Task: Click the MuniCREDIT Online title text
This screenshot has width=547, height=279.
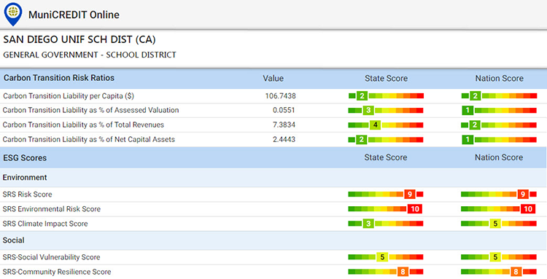Action: tap(74, 15)
